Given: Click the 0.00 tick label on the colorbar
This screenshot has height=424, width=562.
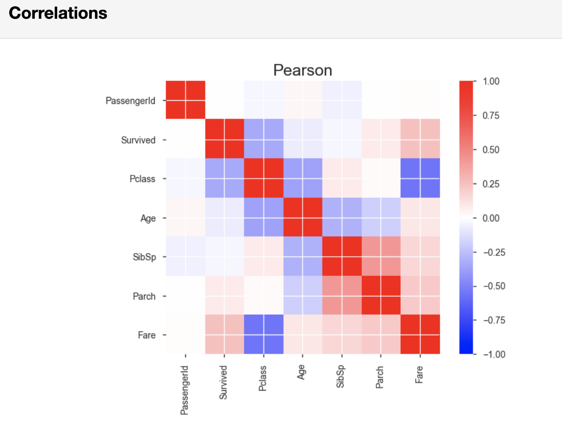Looking at the screenshot, I should (x=492, y=218).
